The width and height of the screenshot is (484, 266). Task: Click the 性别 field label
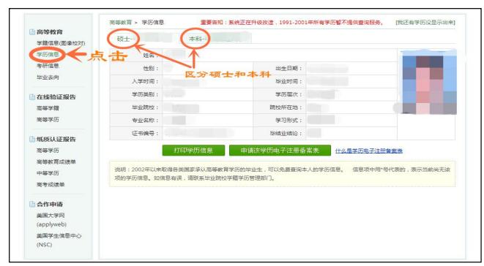pyautogui.click(x=151, y=69)
